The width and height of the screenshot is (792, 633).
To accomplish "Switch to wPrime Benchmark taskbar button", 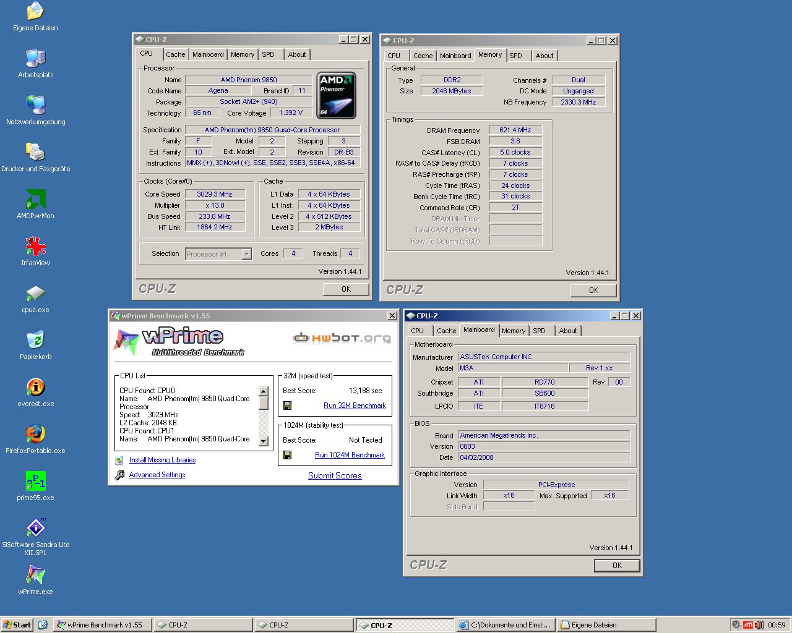I will point(103,625).
